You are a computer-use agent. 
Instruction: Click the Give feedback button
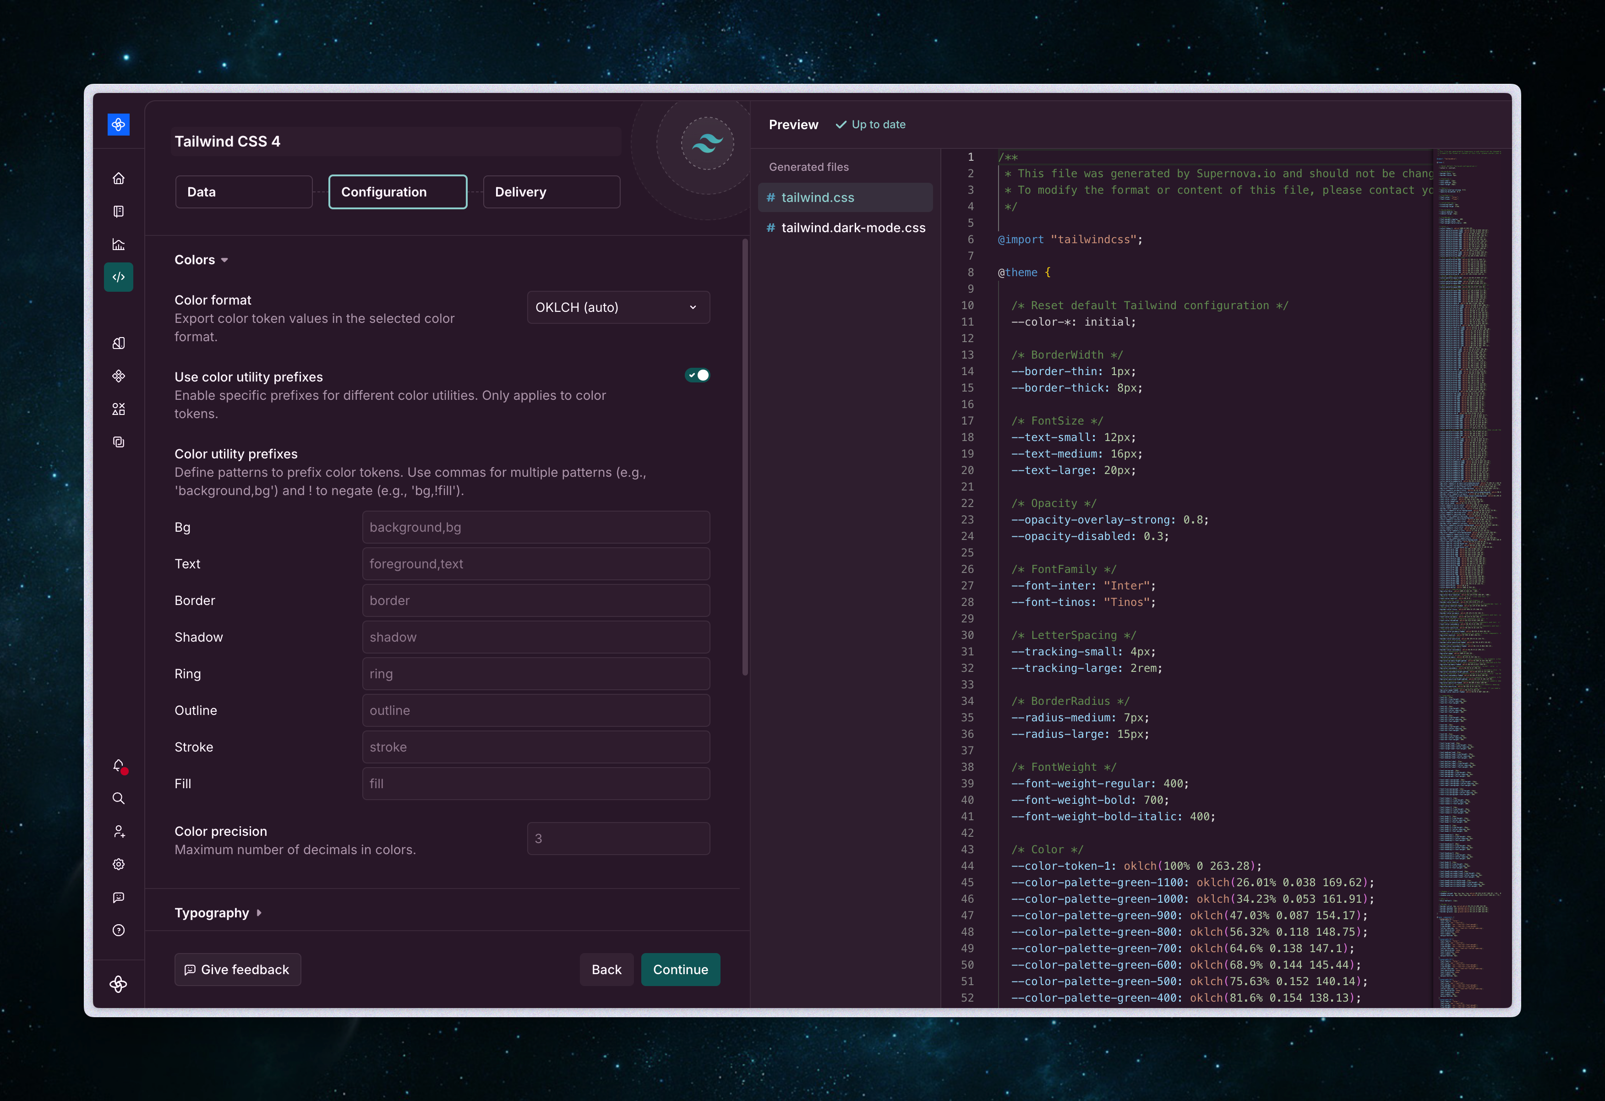point(238,969)
